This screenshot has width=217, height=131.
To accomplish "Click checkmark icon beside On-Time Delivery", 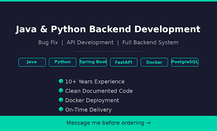I will [x=61, y=109].
